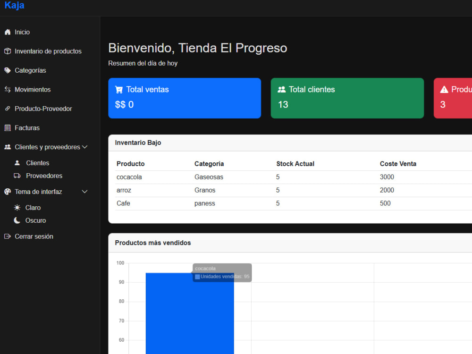472x354 pixels.
Task: Click the arrows icon beside Movimientos
Action: coord(8,89)
